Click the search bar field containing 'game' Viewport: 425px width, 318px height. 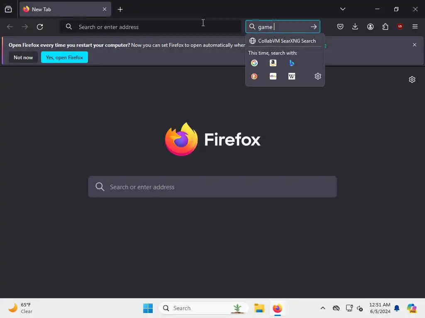point(283,27)
